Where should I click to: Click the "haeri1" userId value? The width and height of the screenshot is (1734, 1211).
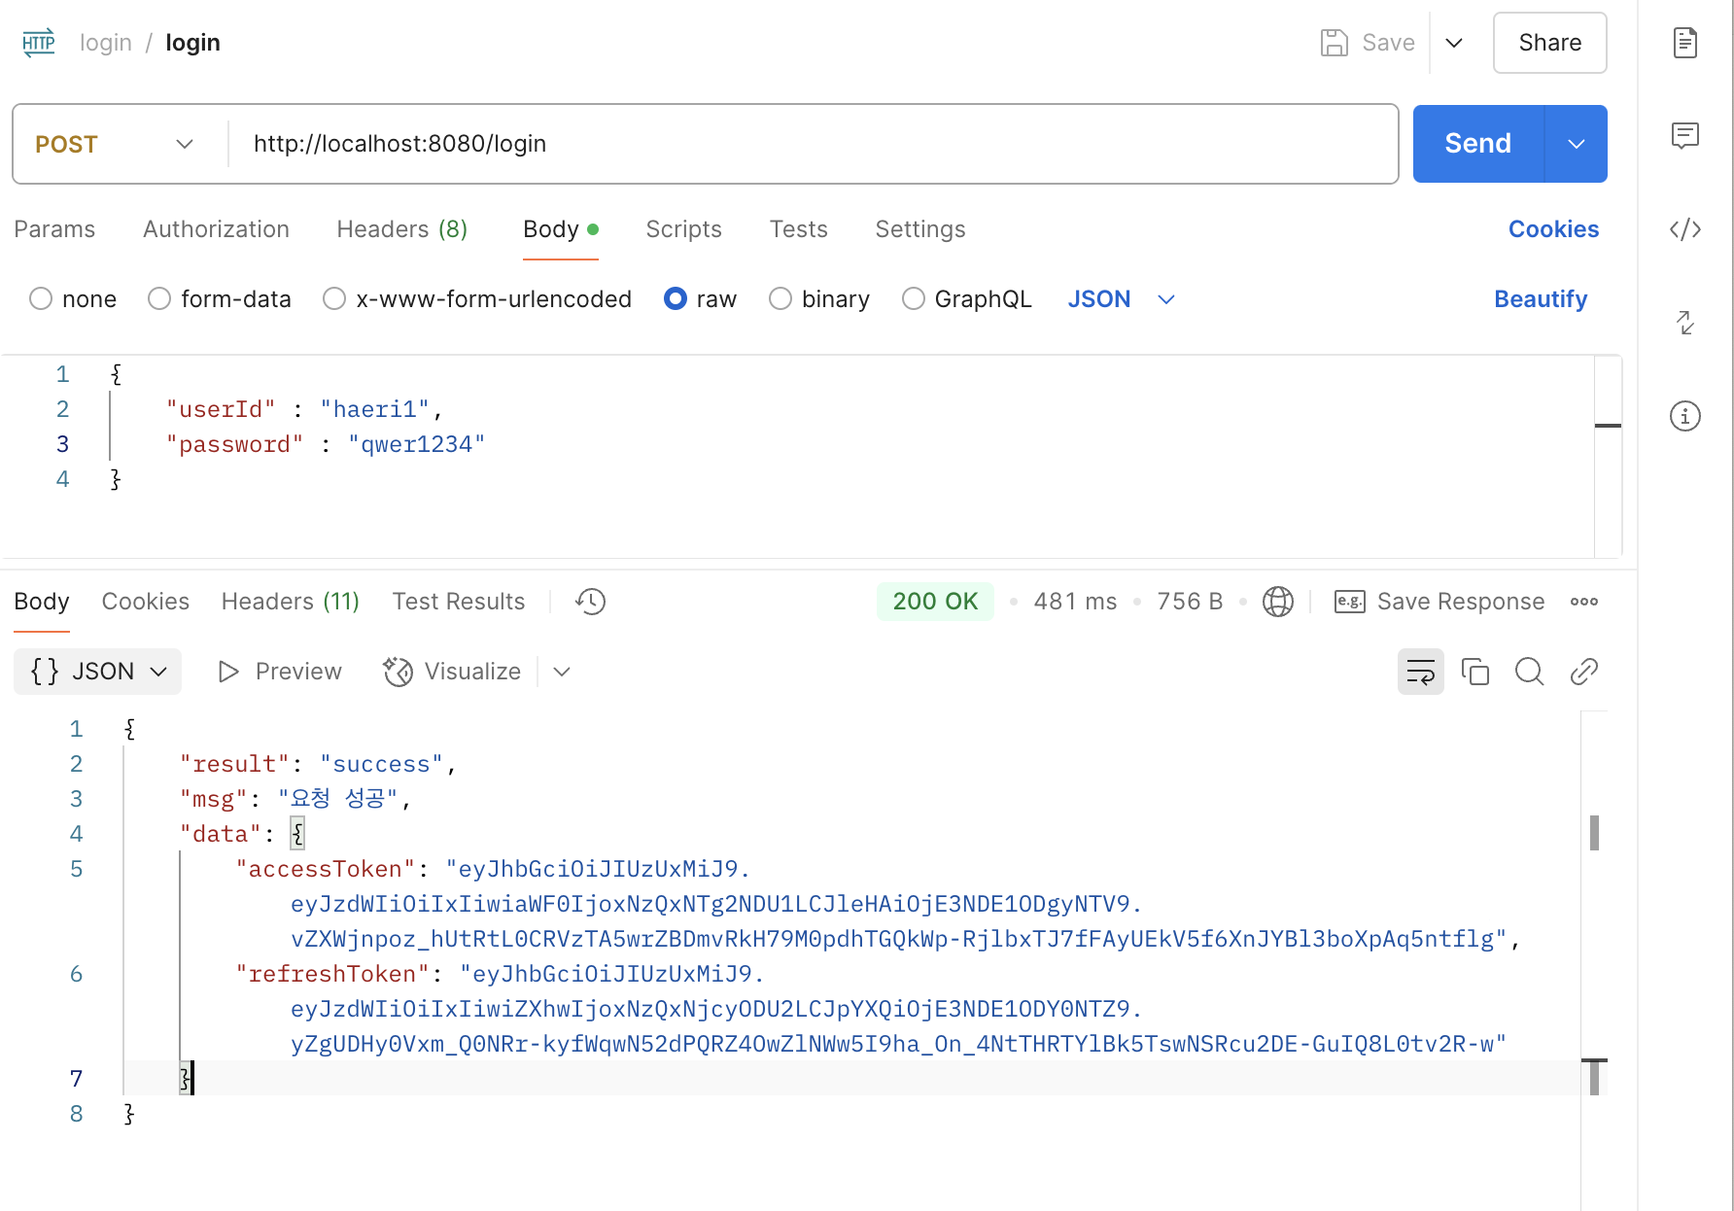point(375,410)
